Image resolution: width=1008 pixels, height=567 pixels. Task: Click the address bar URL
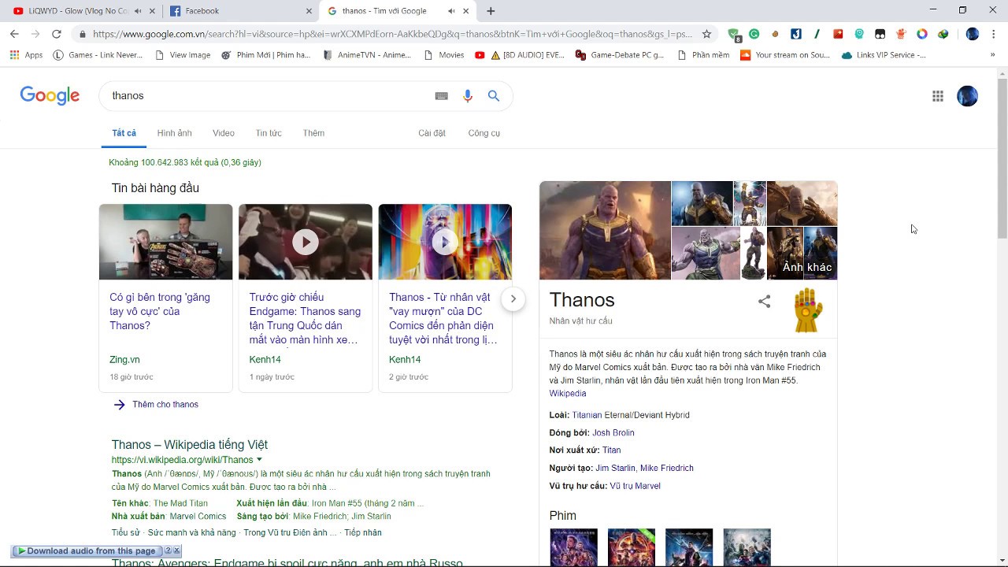(x=392, y=34)
